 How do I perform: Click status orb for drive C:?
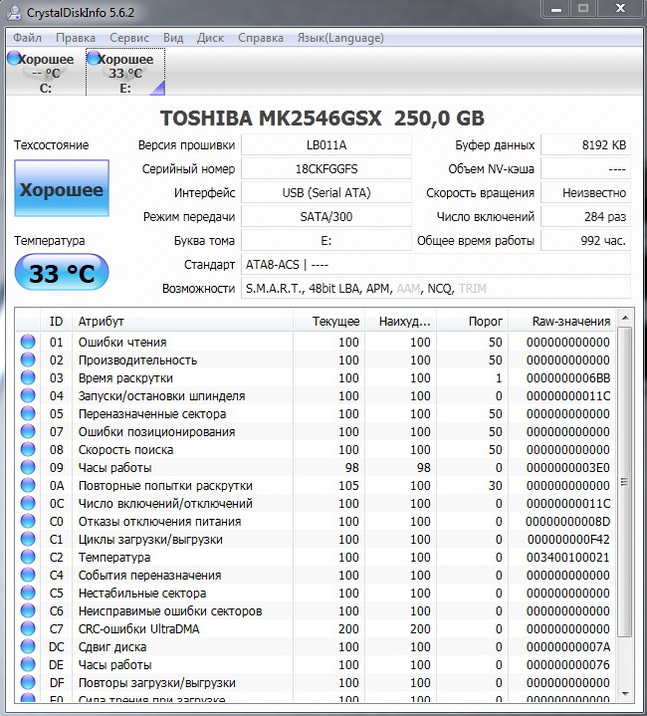coord(14,59)
